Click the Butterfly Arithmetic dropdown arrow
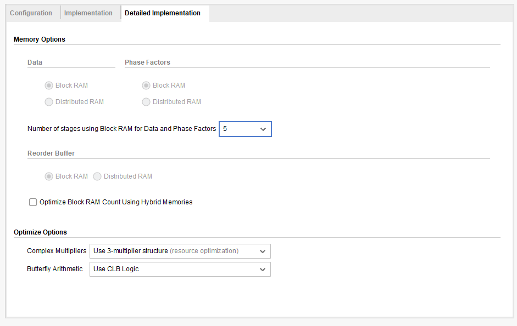Viewport: 517px width, 326px height. coord(263,269)
